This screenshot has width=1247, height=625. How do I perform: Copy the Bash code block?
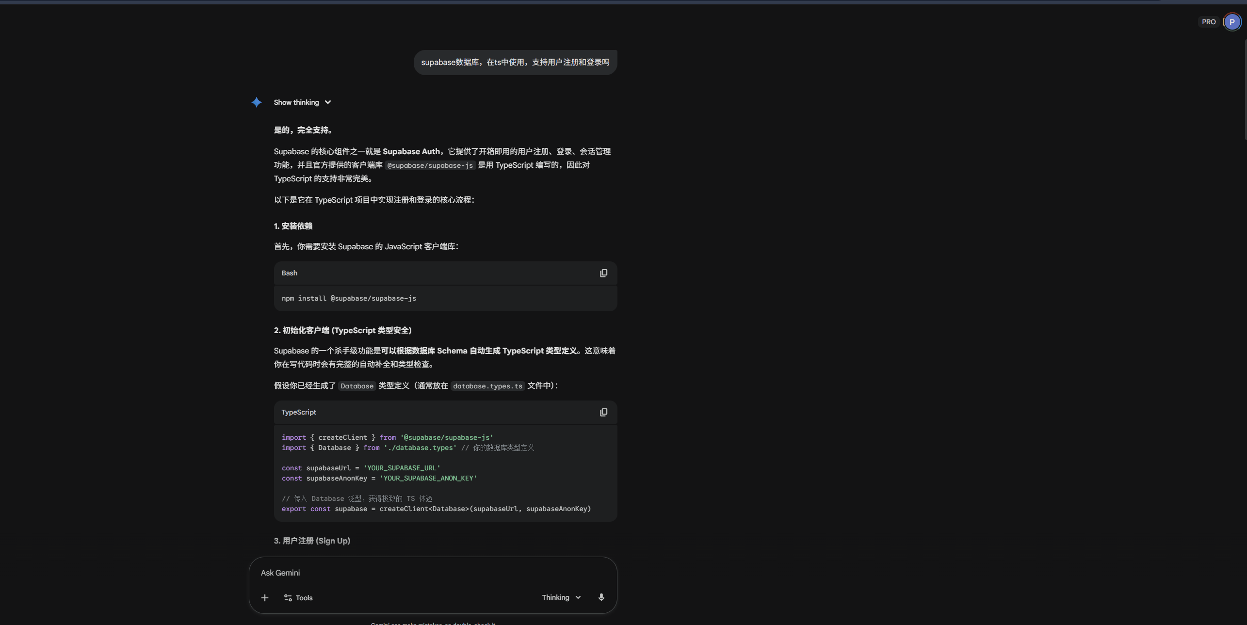(x=603, y=273)
